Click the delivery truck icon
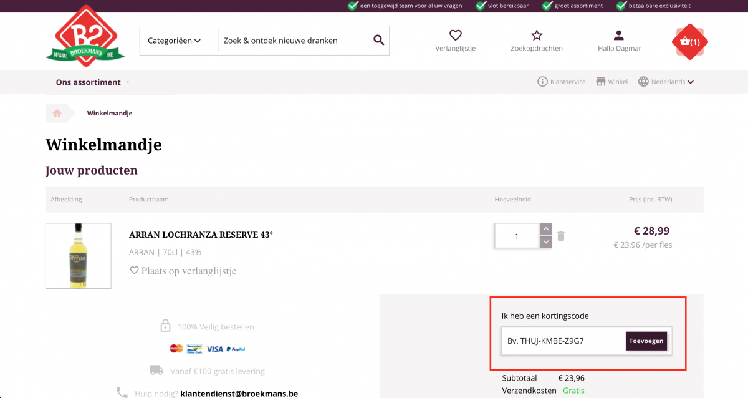Viewport: 748px width, 398px height. coord(156,371)
